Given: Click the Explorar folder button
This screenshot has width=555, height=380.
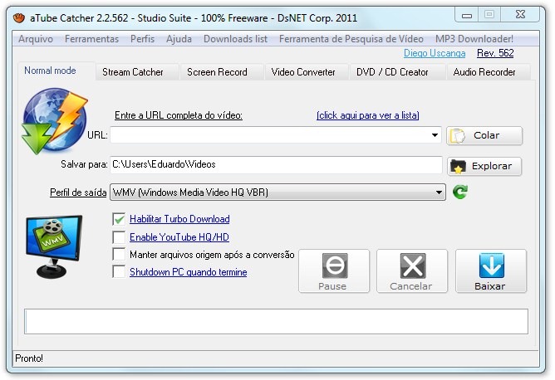Looking at the screenshot, I should point(485,166).
